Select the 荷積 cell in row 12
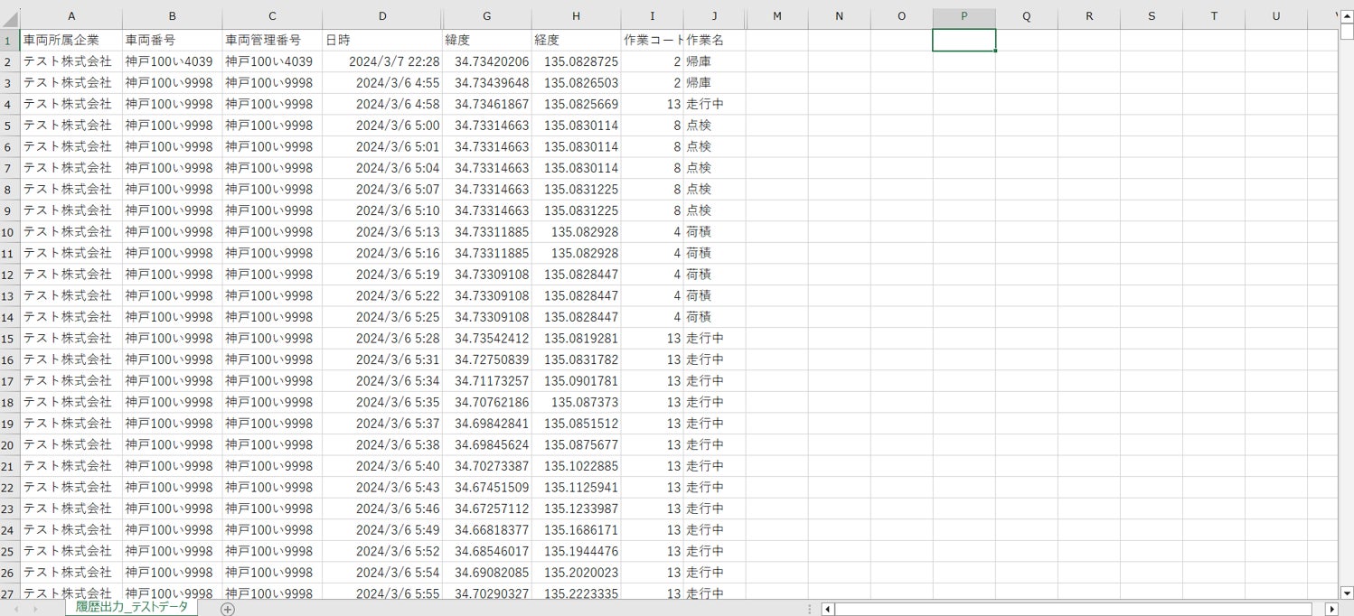The image size is (1354, 616). point(714,274)
